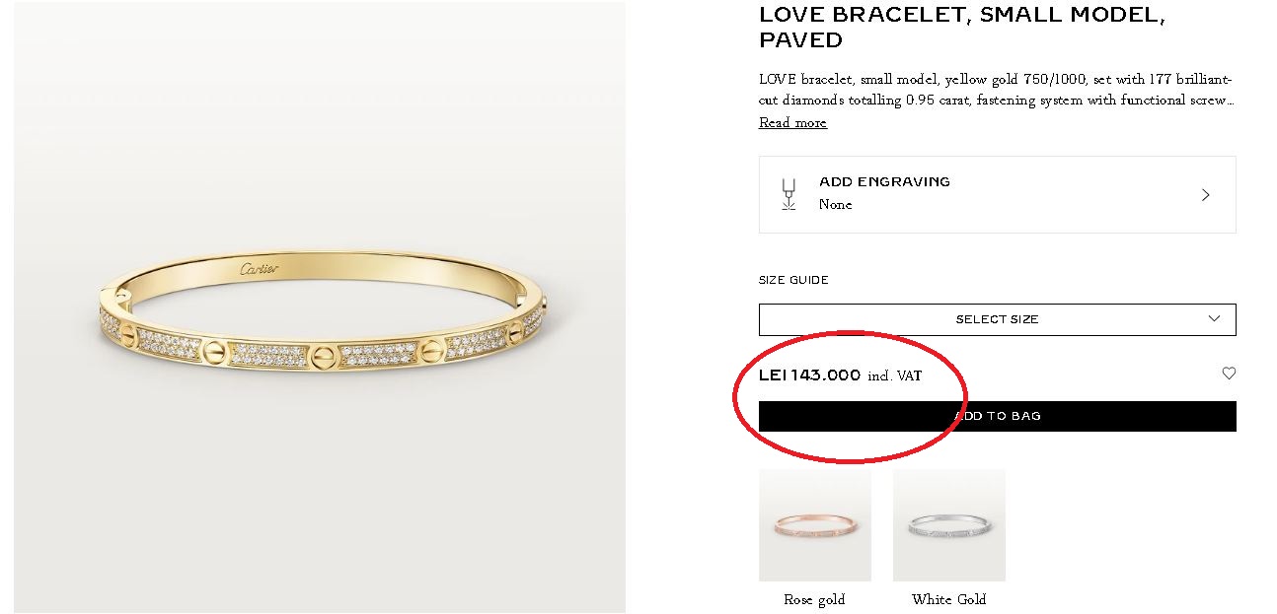Click the engraving tool icon
Image resolution: width=1277 pixels, height=614 pixels.
[x=788, y=194]
